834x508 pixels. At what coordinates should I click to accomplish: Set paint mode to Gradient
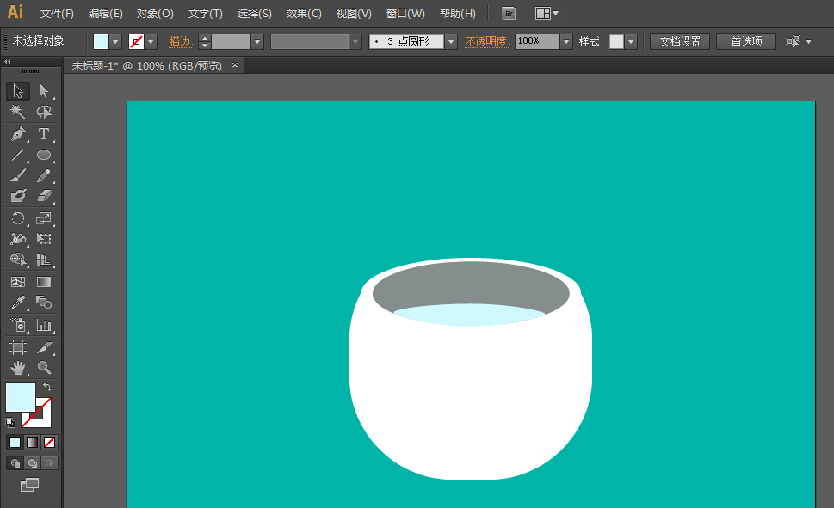(x=33, y=442)
